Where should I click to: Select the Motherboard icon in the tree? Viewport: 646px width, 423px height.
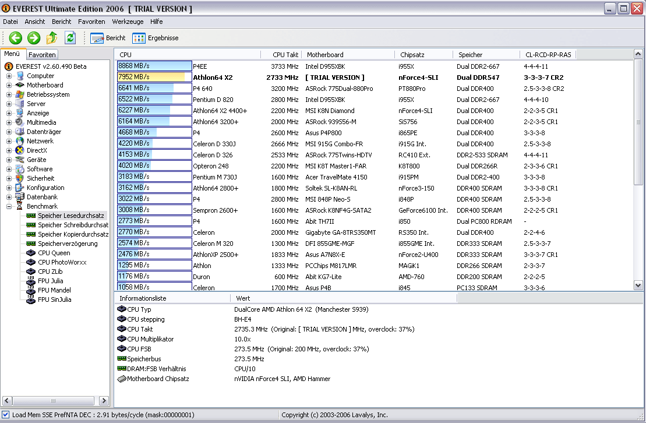20,85
